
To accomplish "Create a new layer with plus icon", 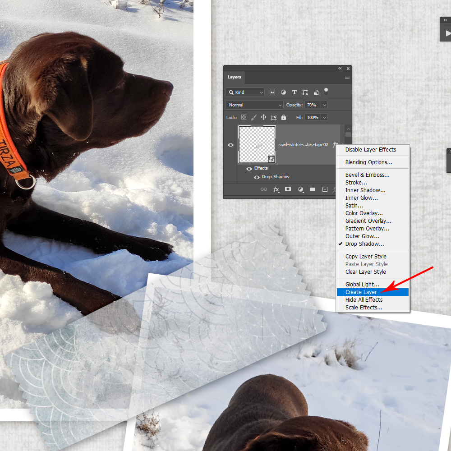I will 325,189.
